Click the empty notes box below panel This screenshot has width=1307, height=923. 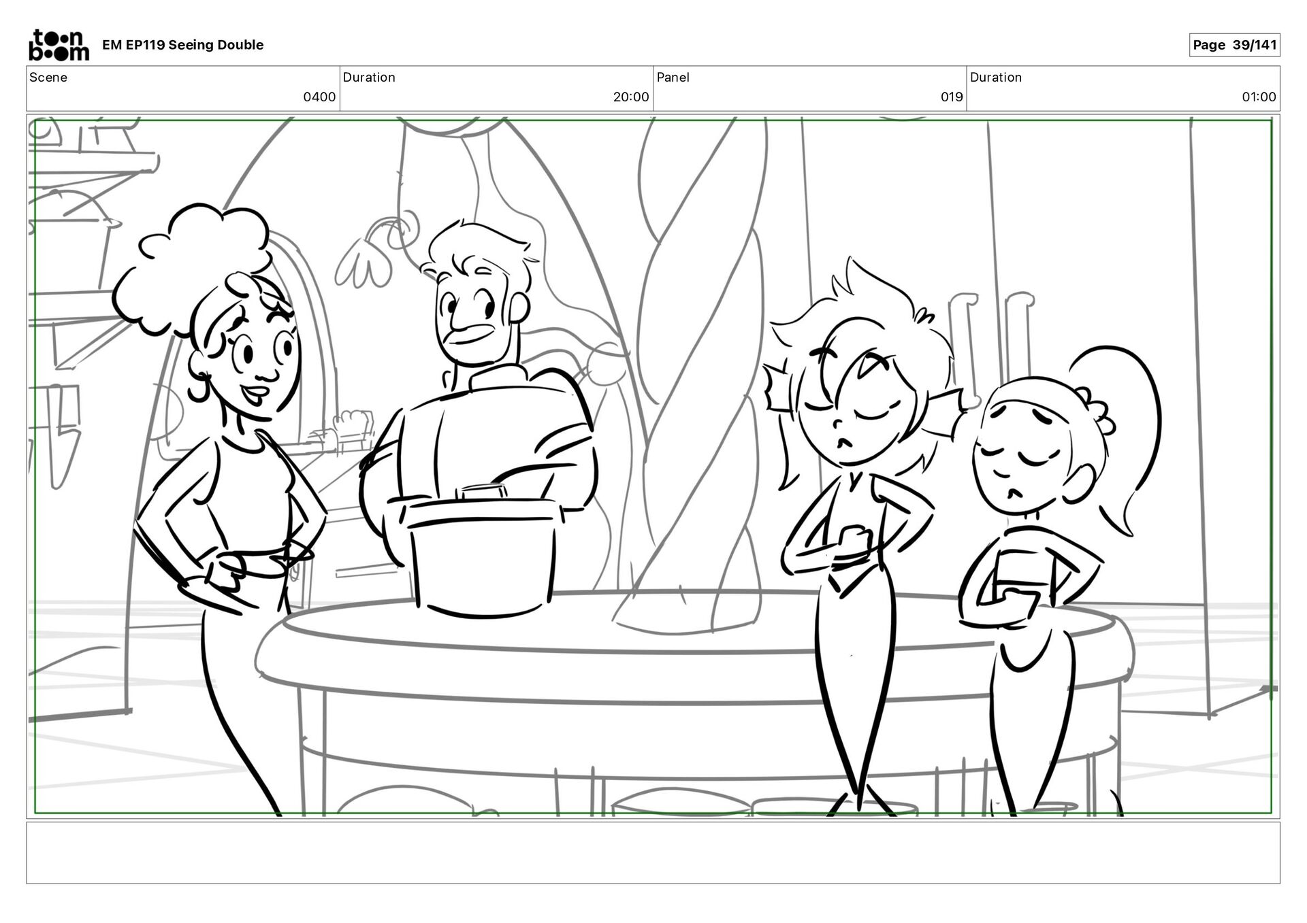652,852
